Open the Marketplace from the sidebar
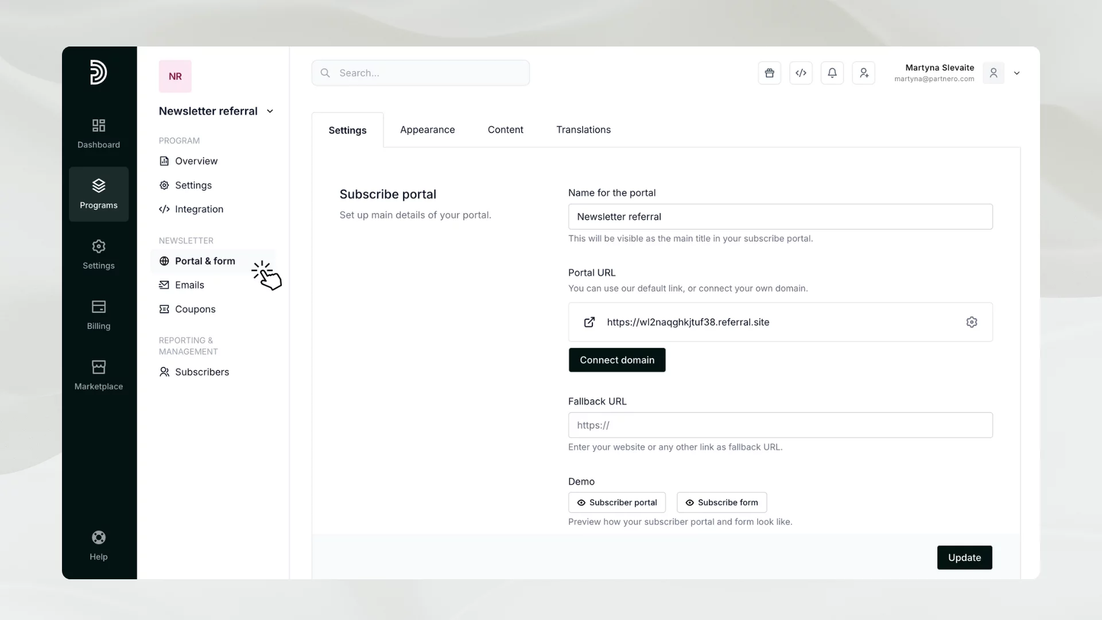 pos(98,374)
